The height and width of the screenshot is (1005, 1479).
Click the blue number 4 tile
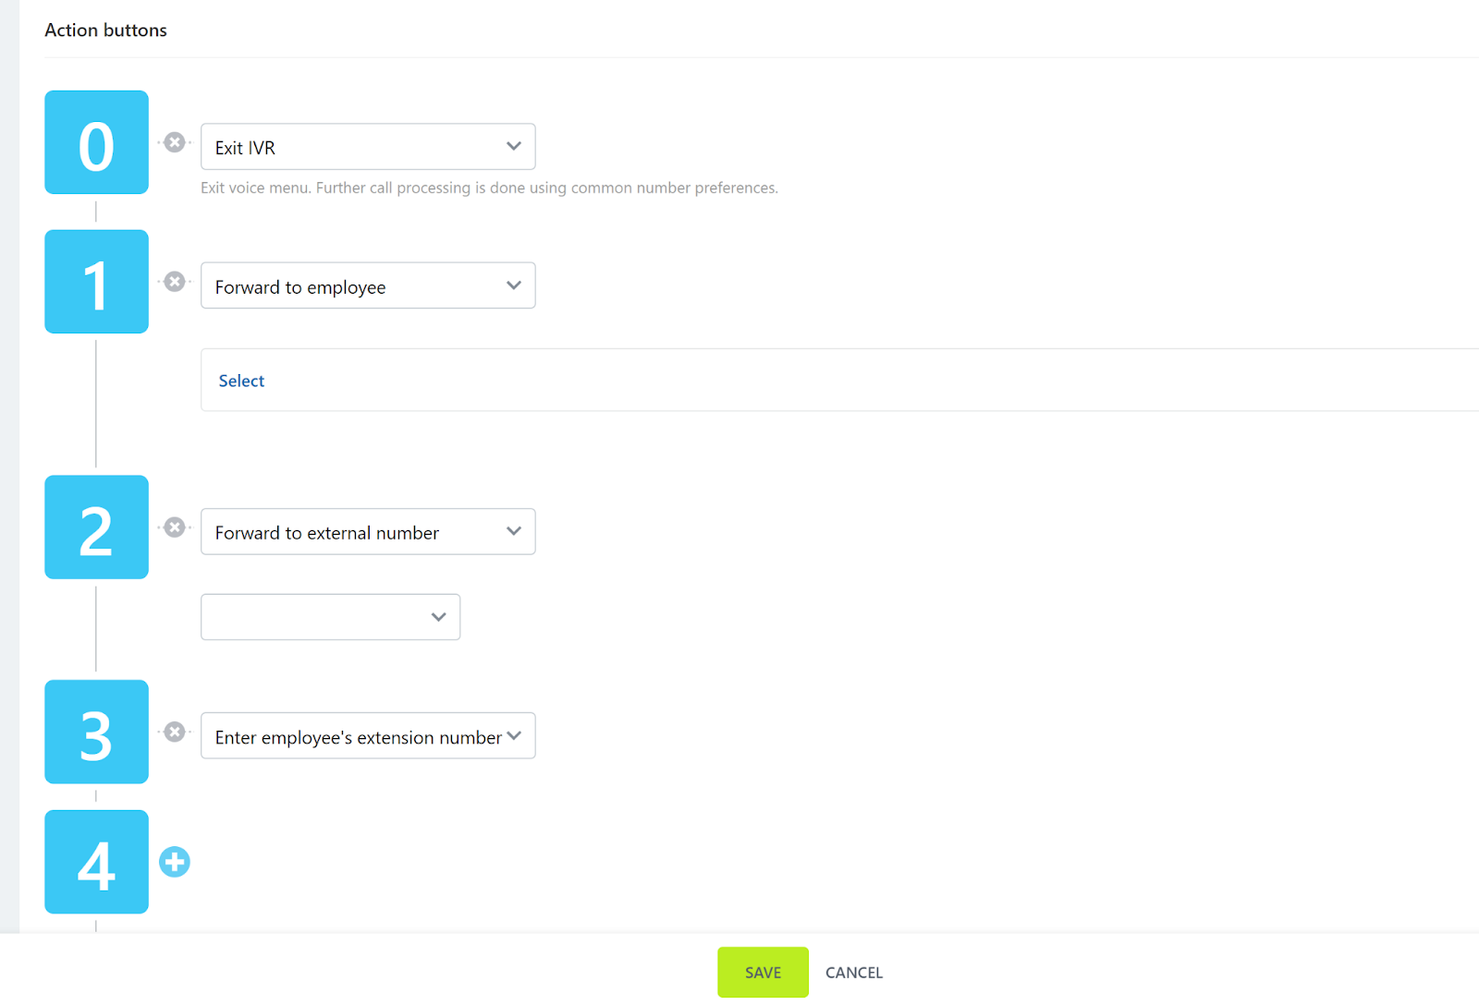[96, 862]
